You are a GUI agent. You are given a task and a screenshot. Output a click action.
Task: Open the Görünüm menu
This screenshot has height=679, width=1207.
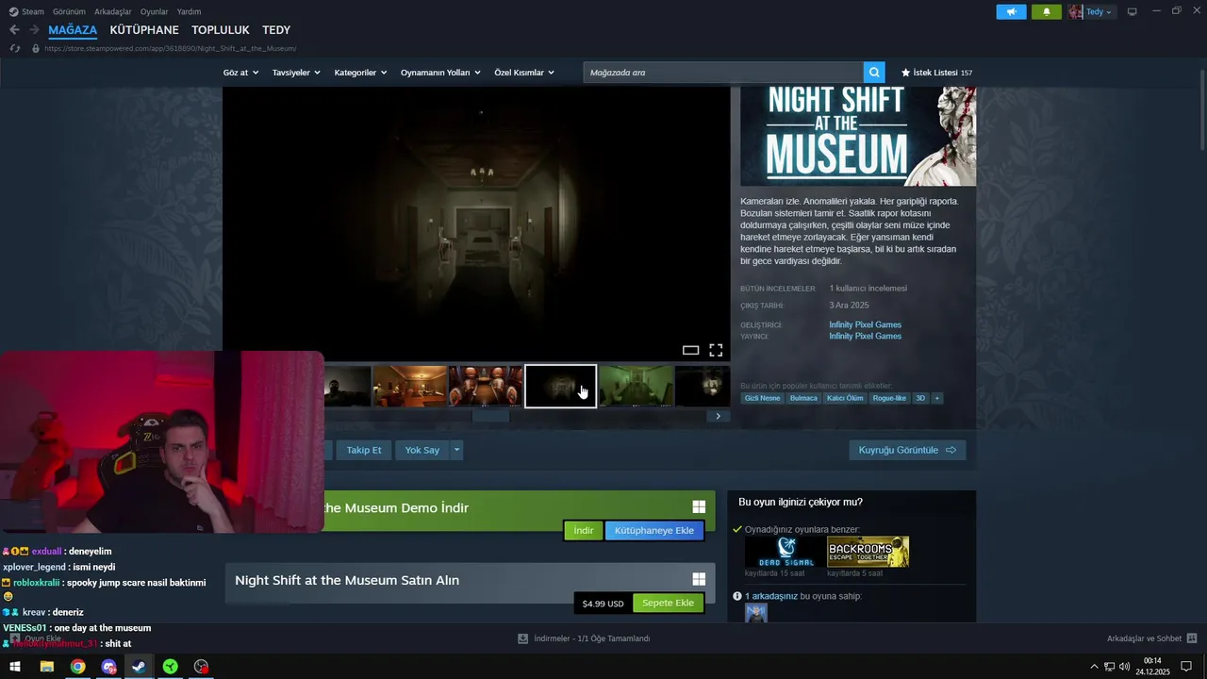point(69,11)
